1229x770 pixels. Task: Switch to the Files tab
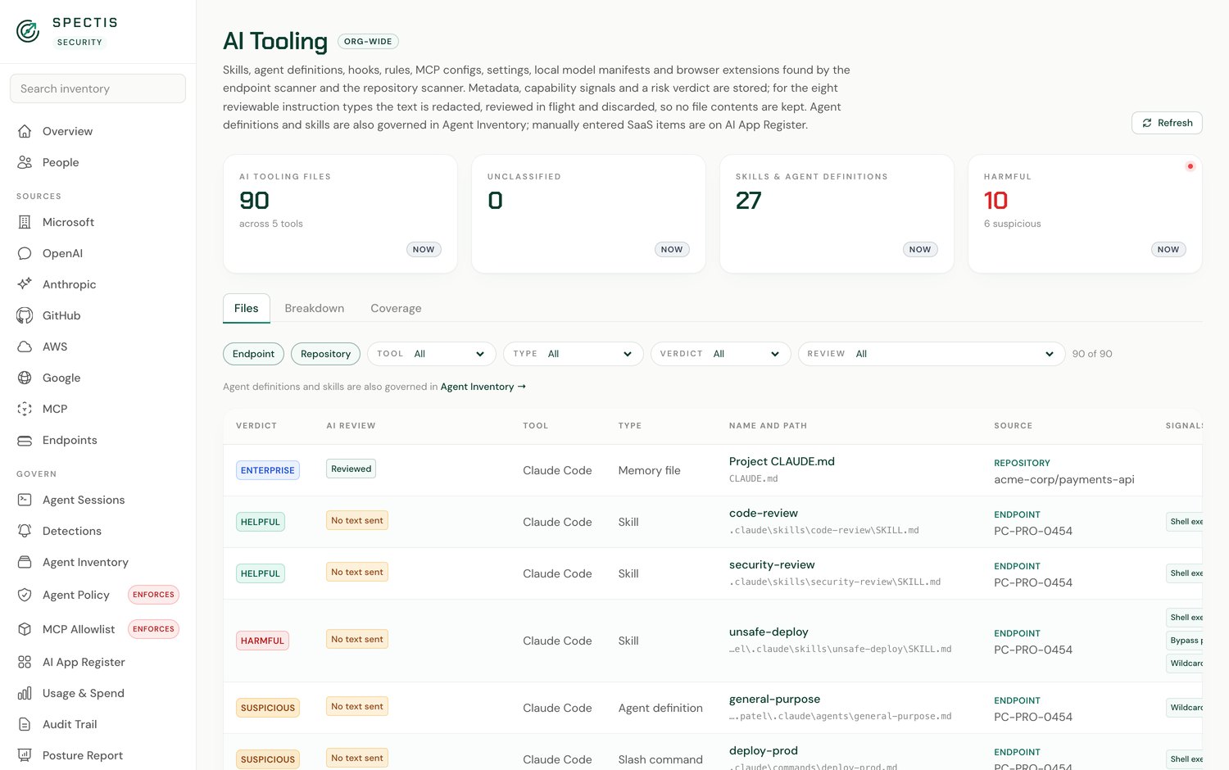pos(246,308)
